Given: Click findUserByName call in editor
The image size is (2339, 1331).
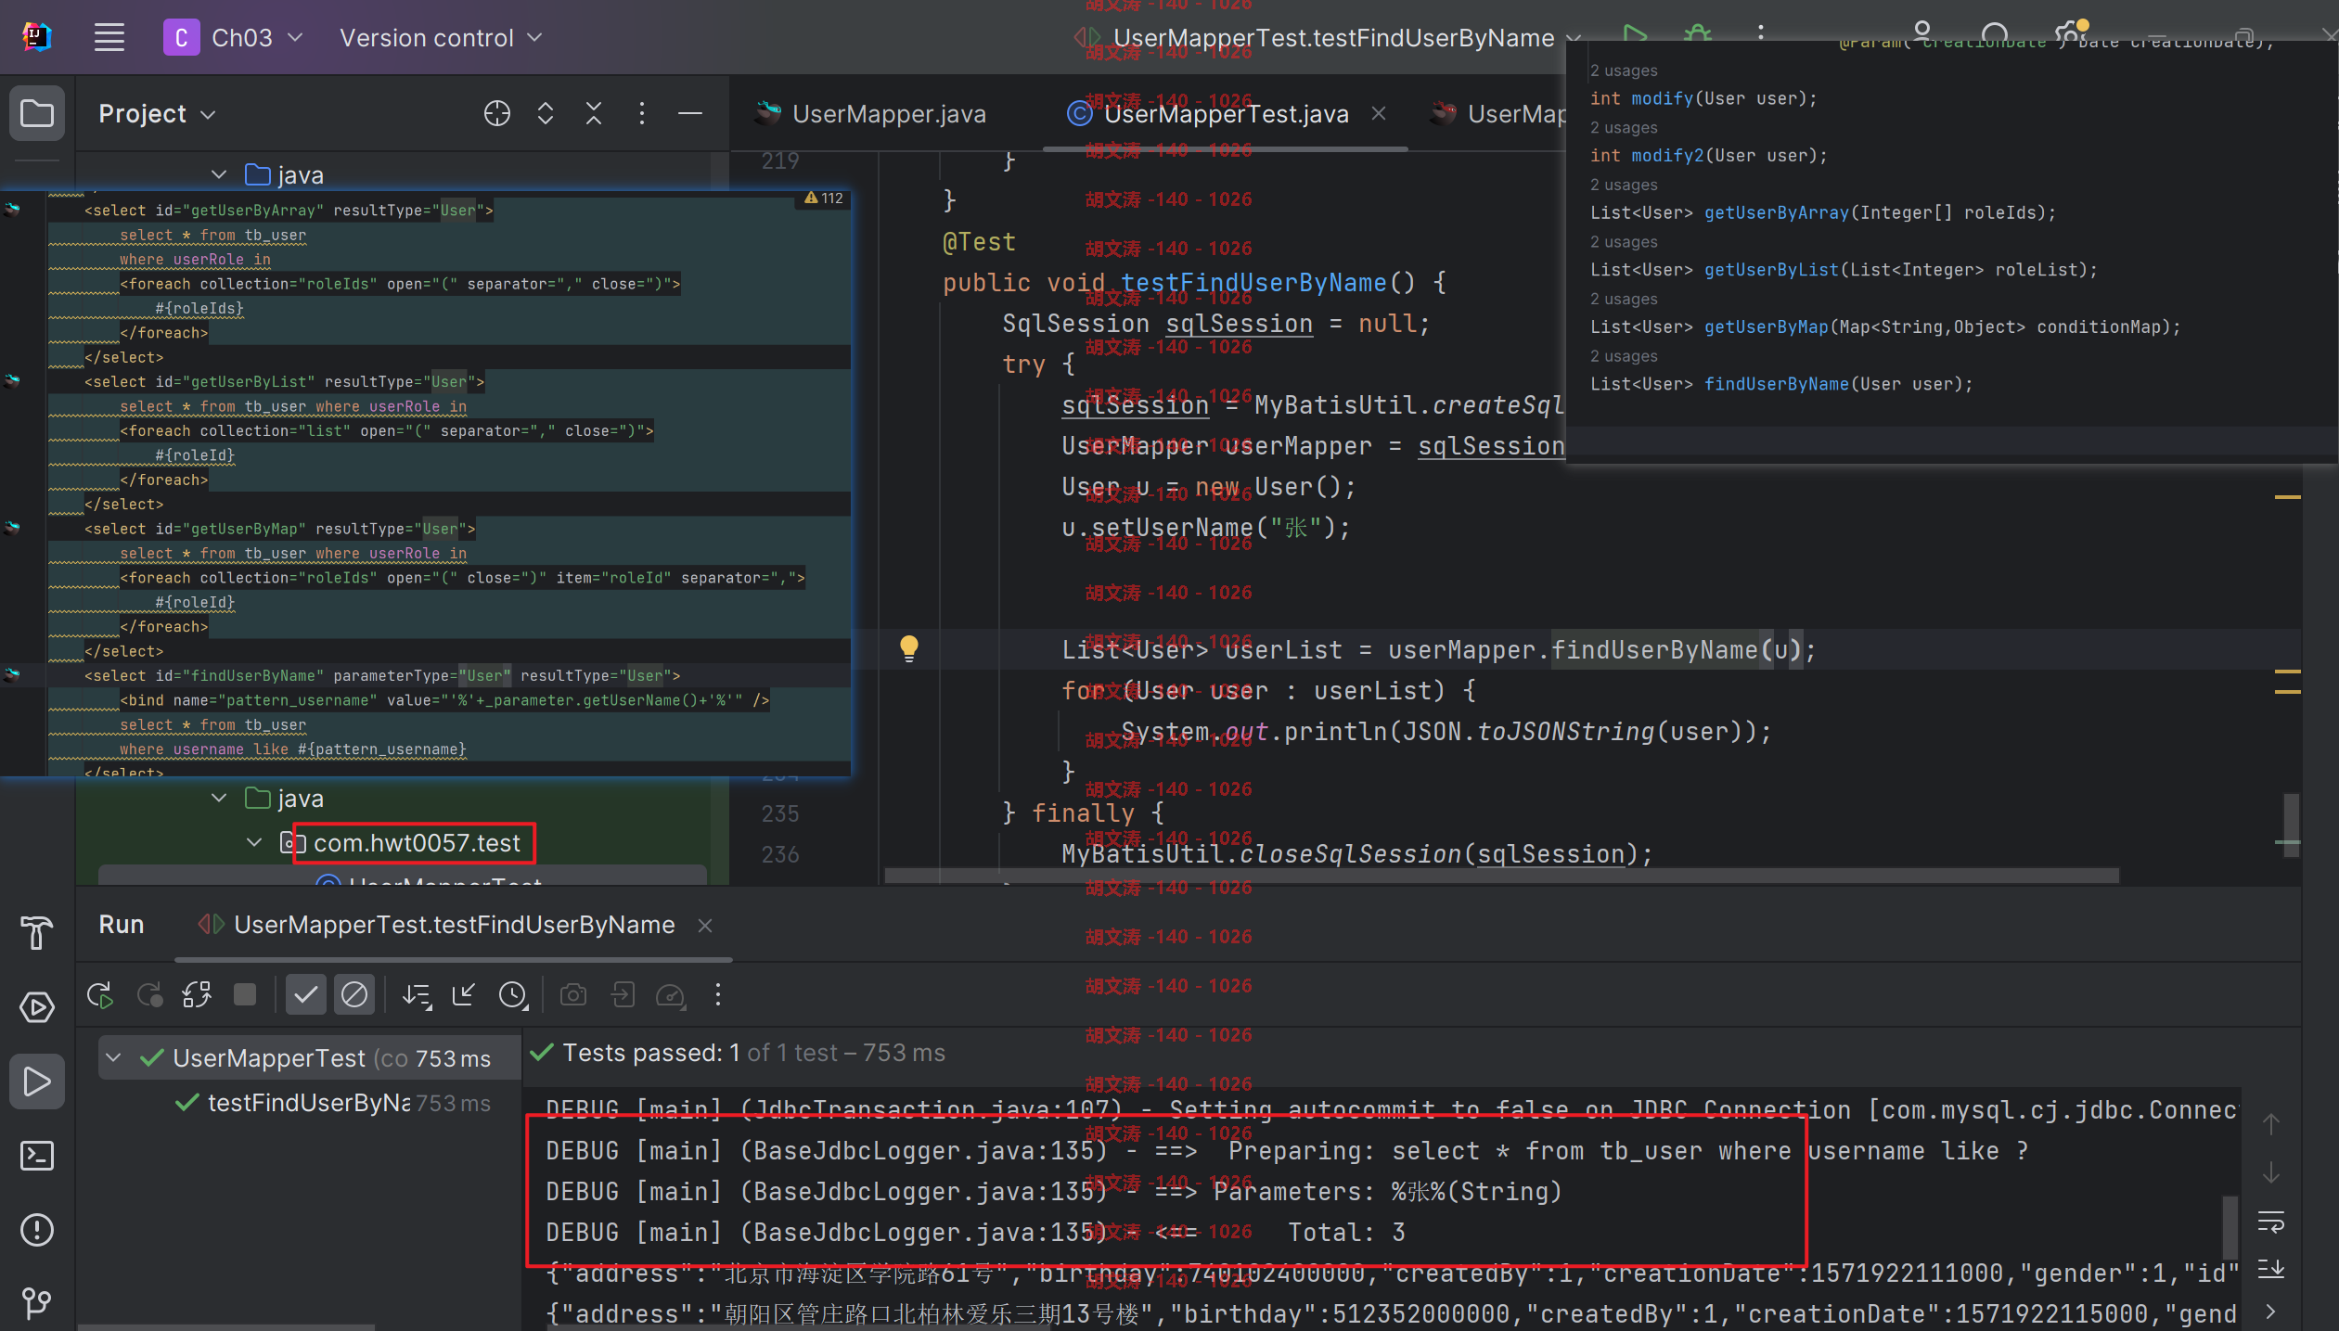Looking at the screenshot, I should point(1653,650).
